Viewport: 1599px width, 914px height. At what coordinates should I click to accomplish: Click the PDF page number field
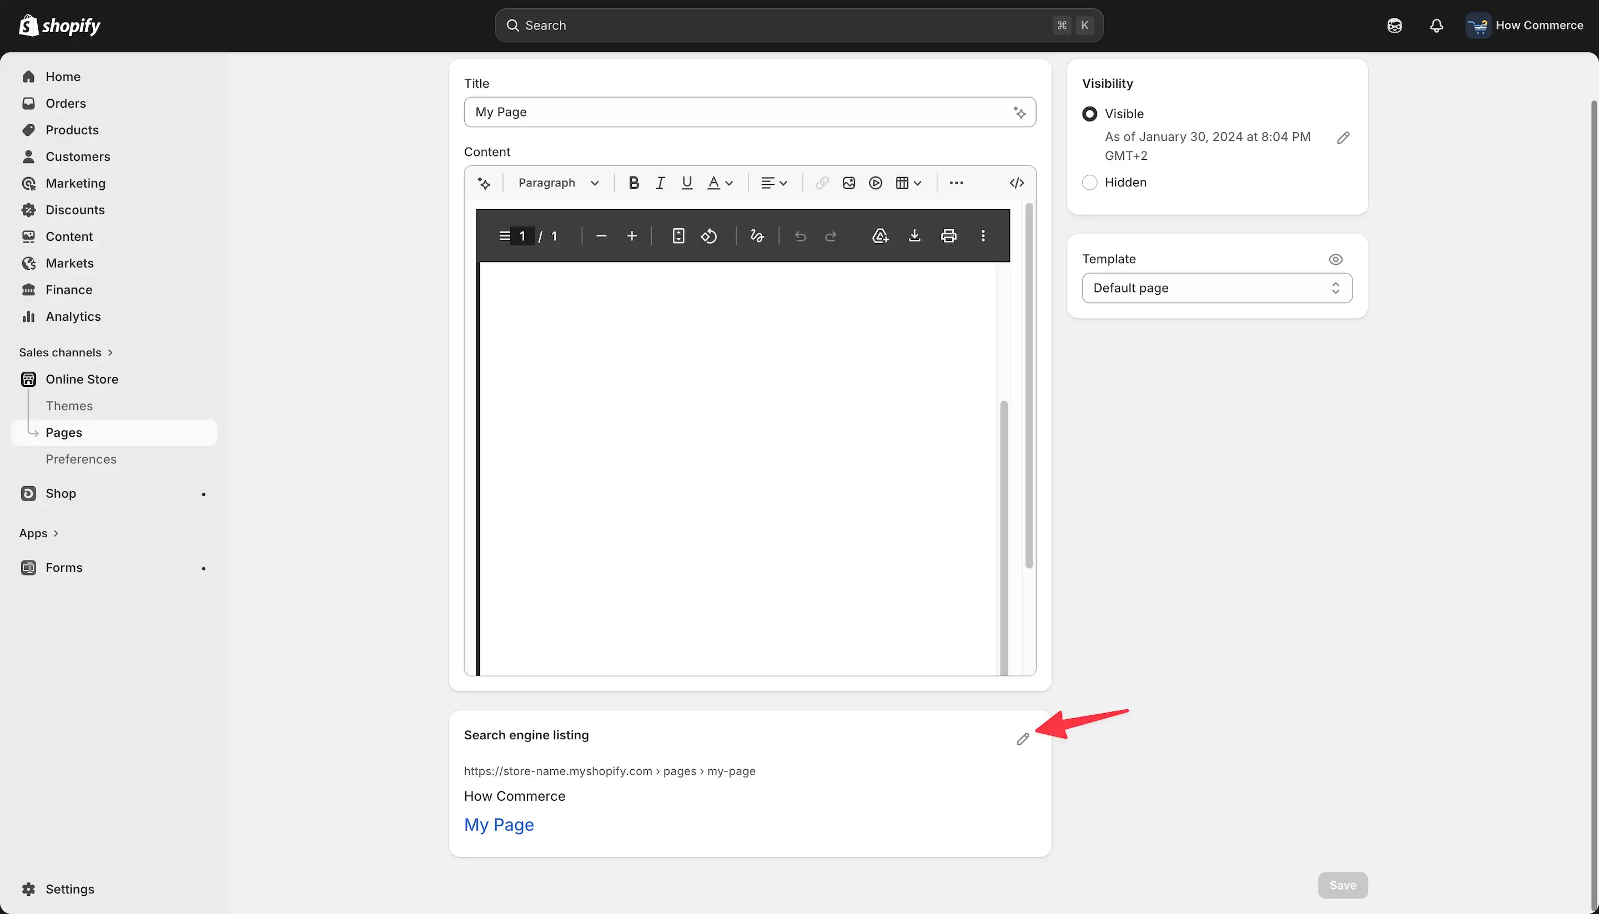coord(522,236)
